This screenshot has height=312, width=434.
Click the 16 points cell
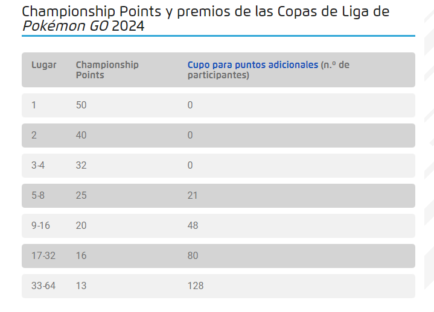click(x=81, y=255)
